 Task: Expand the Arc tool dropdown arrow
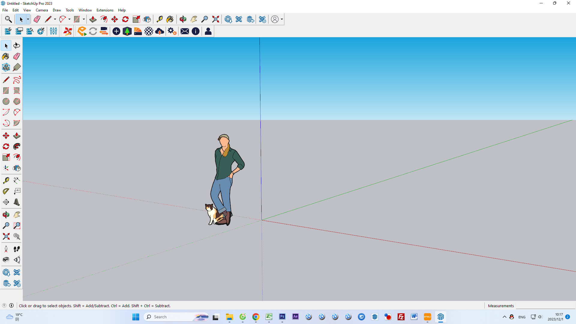(x=69, y=19)
